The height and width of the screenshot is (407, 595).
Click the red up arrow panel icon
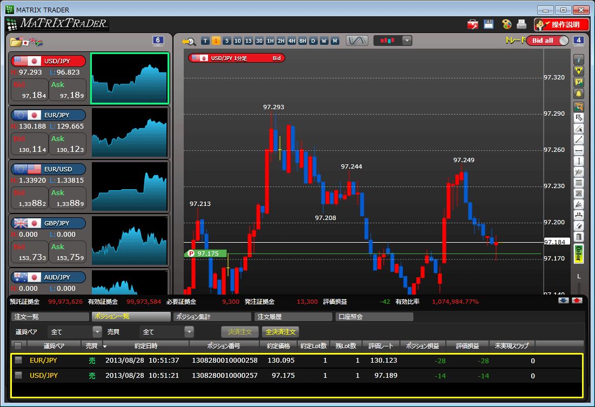point(577,301)
